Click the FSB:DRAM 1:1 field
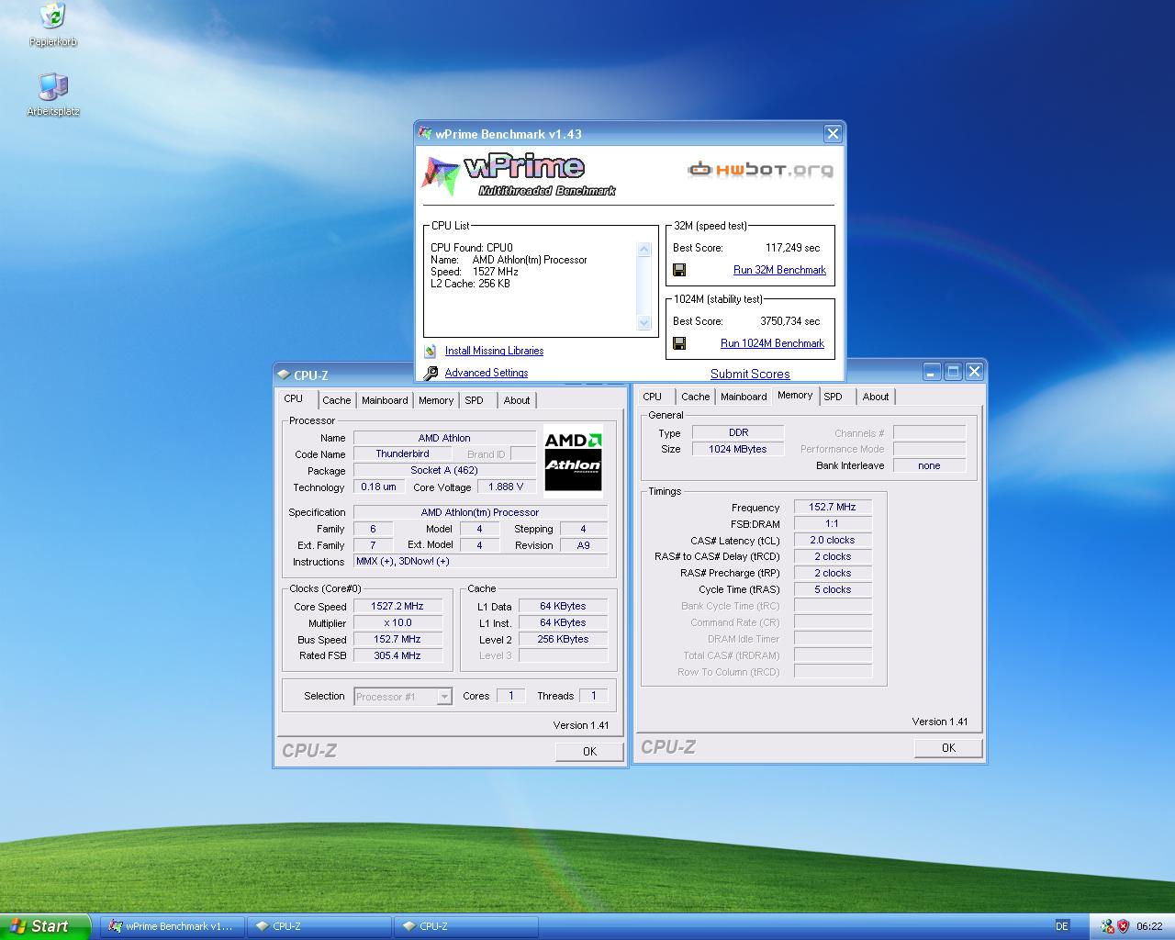 [x=832, y=523]
